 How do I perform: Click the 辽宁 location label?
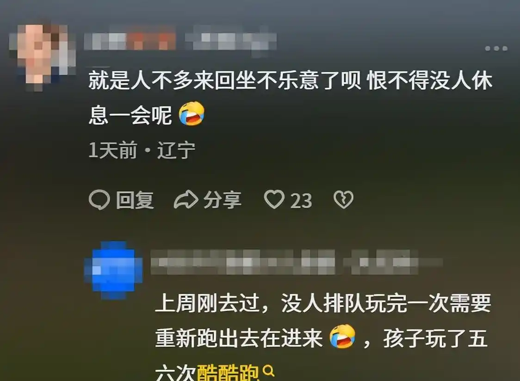point(176,150)
